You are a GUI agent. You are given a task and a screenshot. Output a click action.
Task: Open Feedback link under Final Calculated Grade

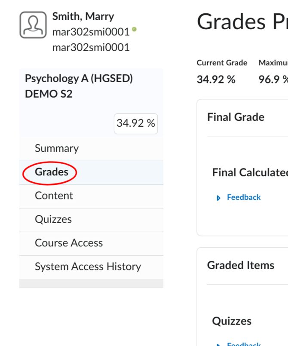[x=244, y=197]
